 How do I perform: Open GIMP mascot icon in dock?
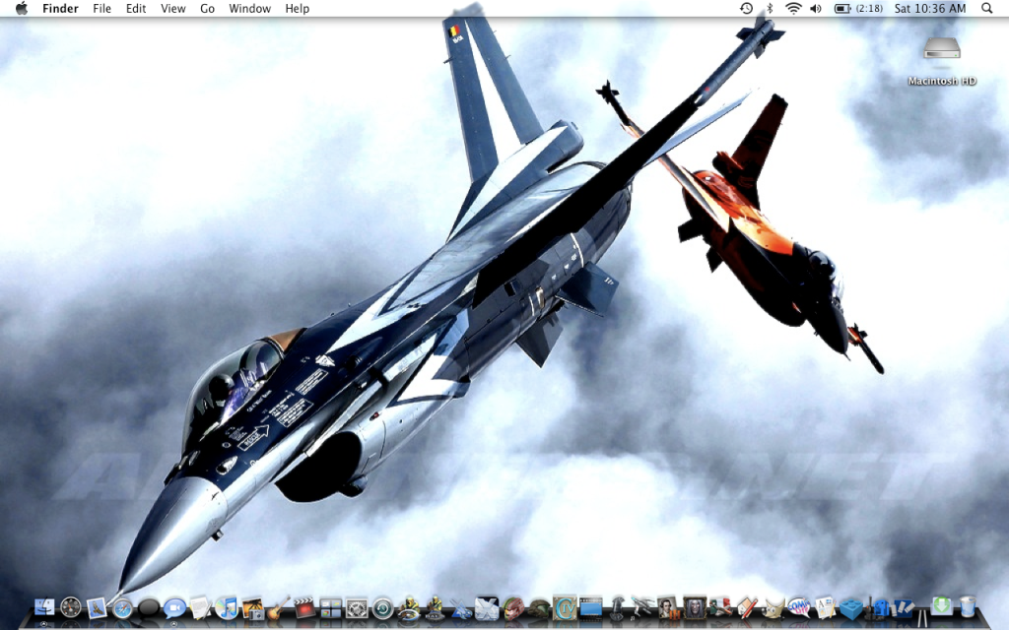774,607
